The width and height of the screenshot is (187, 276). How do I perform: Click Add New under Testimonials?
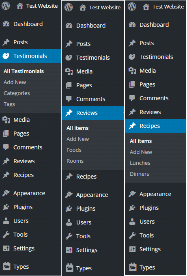(15, 82)
